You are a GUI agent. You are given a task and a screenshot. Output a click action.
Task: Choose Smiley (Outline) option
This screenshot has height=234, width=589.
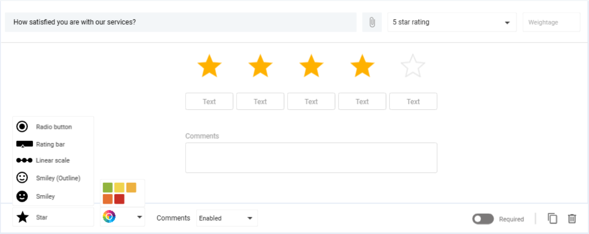[58, 178]
